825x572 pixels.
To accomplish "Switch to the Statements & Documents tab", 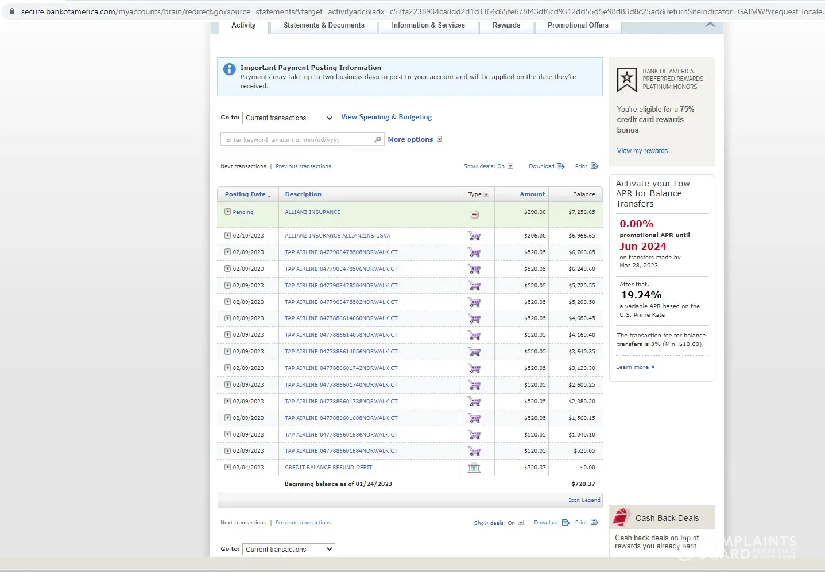I will click(324, 26).
